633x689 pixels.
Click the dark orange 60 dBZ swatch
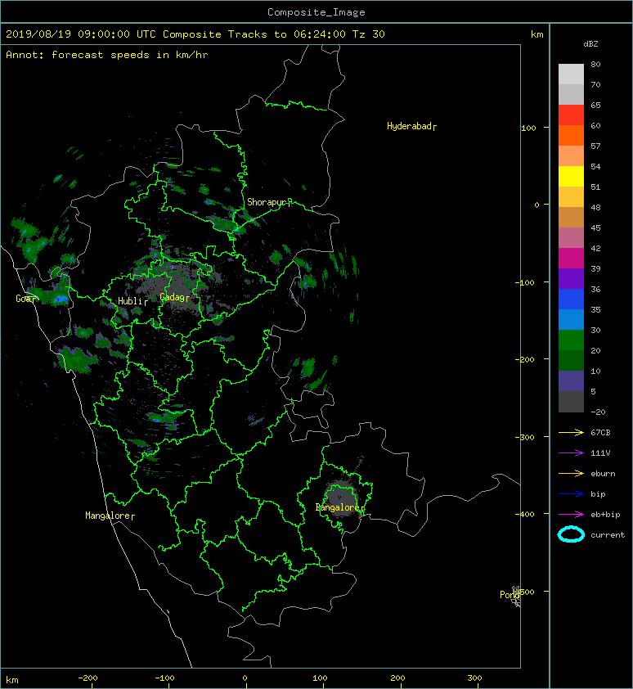pos(571,135)
